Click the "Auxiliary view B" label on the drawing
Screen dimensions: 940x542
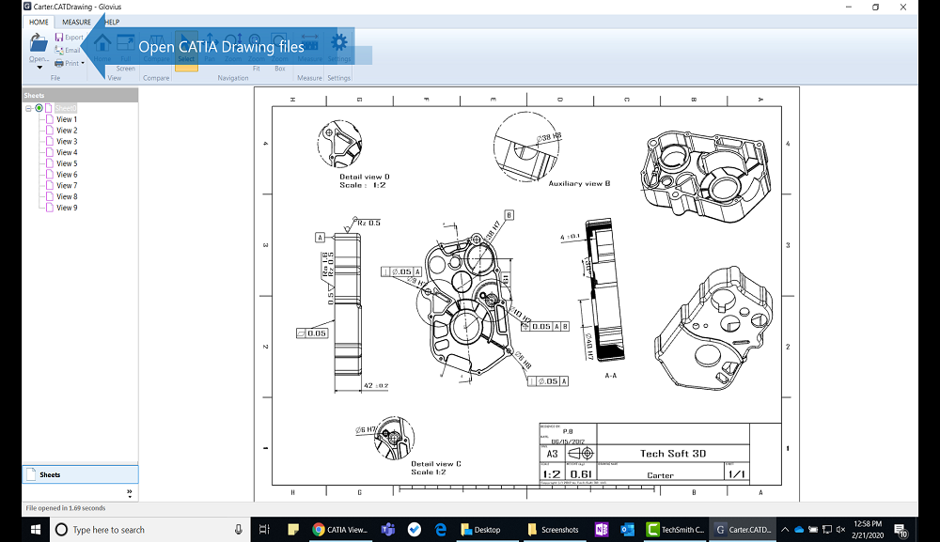[x=579, y=183]
